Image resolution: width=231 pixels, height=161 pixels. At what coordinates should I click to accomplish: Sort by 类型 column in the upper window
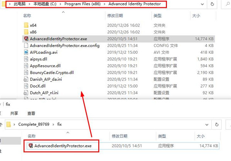157,16
